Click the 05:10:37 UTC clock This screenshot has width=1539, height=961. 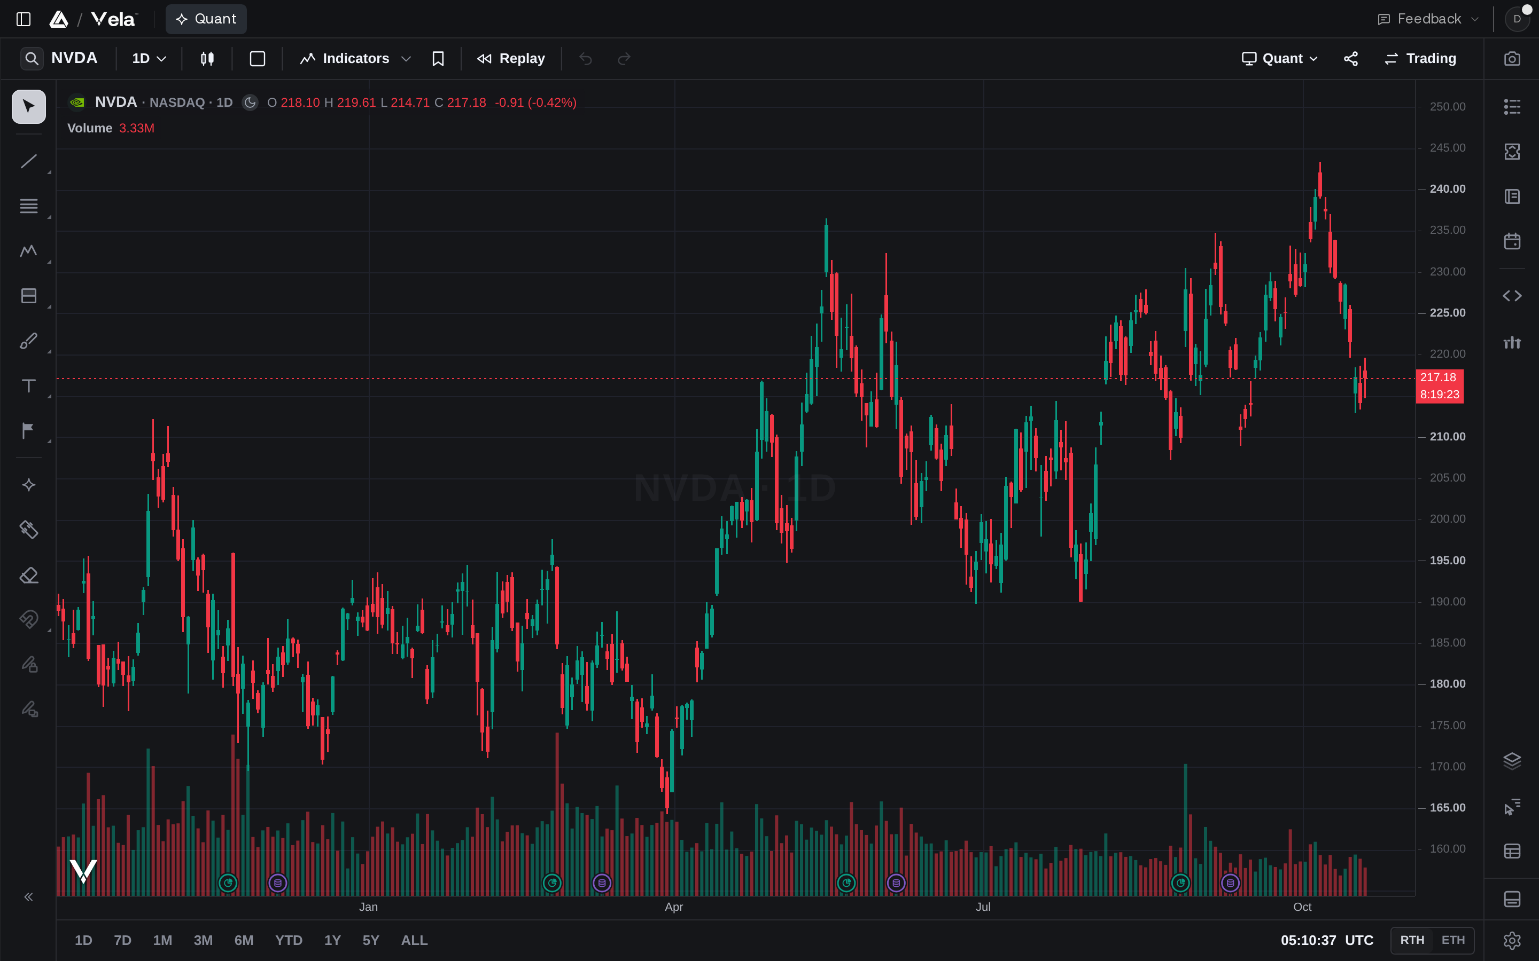[1327, 940]
